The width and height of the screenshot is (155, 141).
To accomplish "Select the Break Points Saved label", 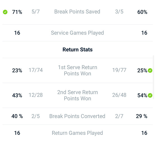I will pos(77,12).
